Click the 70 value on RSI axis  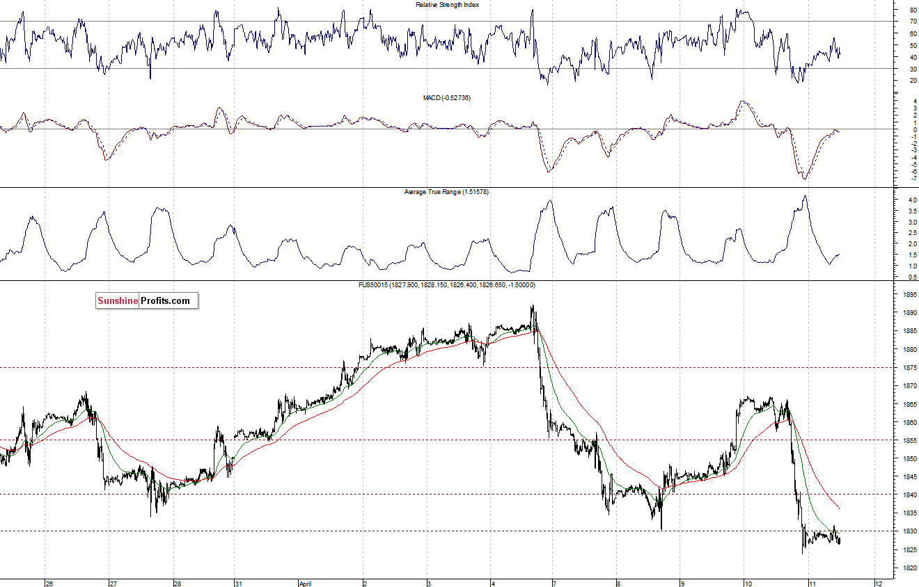click(x=912, y=22)
